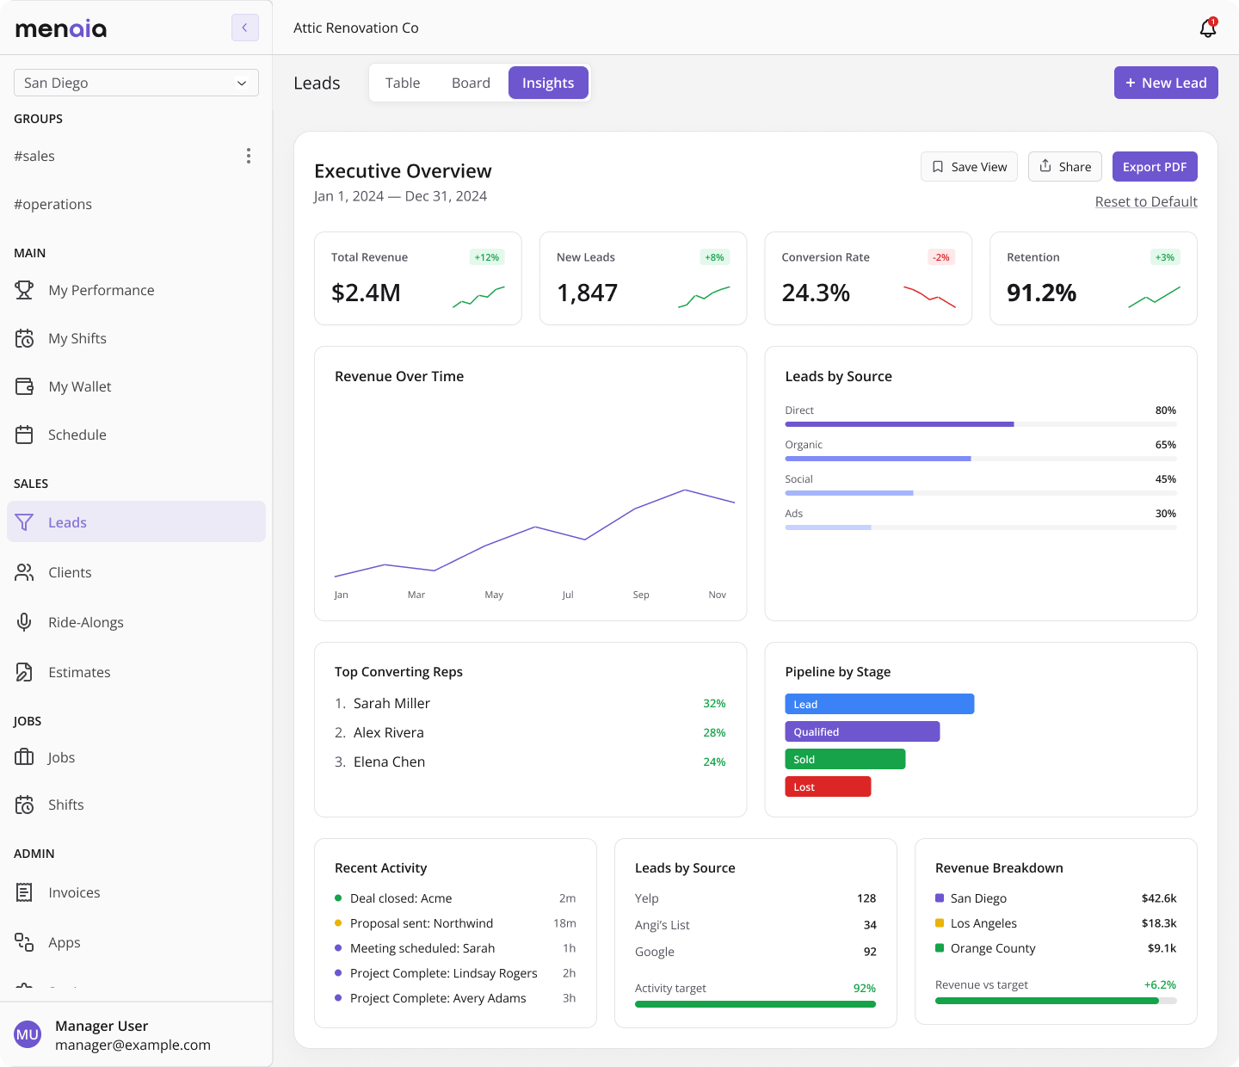
Task: Click the Revenue vs target progress bar
Action: point(1056,1001)
